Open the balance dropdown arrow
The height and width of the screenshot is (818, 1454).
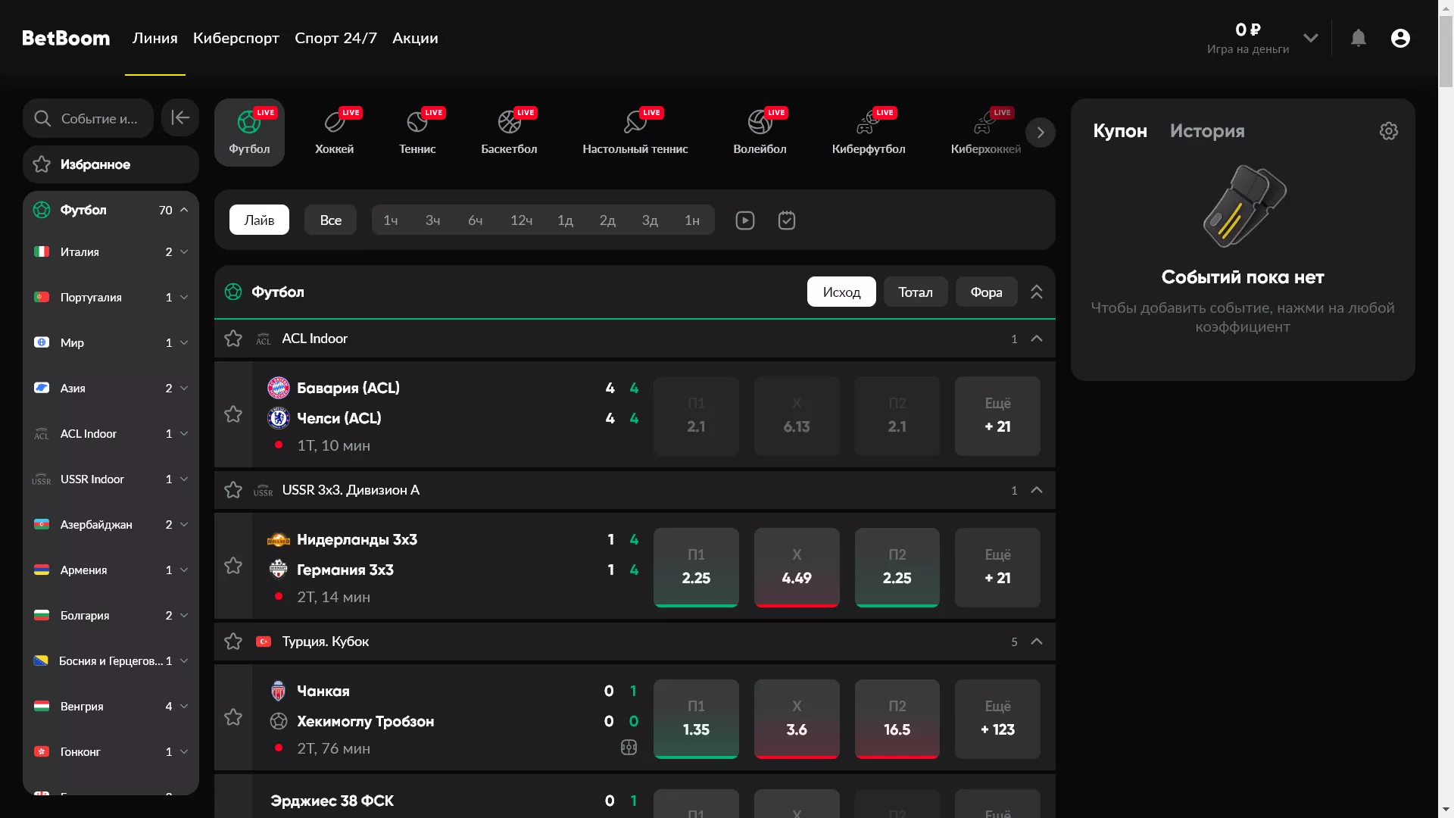tap(1311, 38)
